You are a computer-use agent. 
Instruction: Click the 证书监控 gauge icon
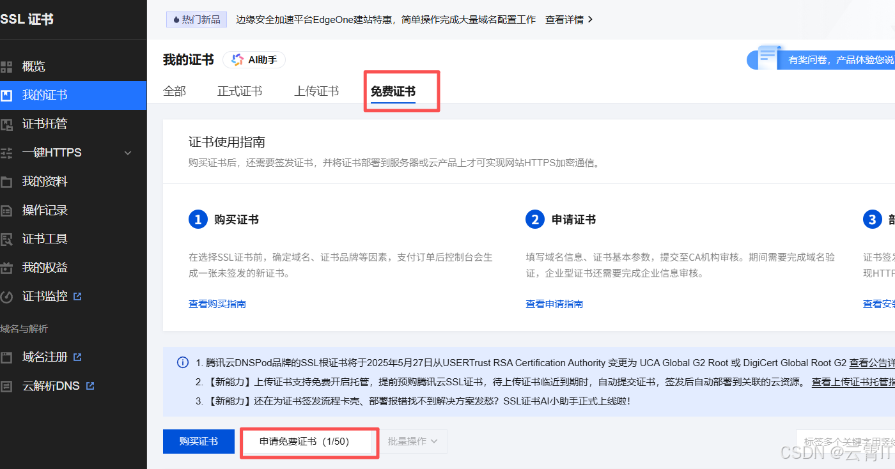(x=6, y=296)
